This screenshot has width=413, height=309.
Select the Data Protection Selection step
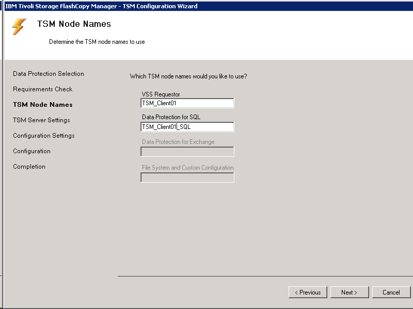tap(48, 74)
